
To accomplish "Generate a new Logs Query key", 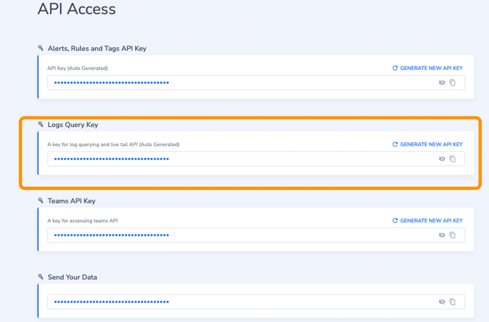I will coord(430,144).
